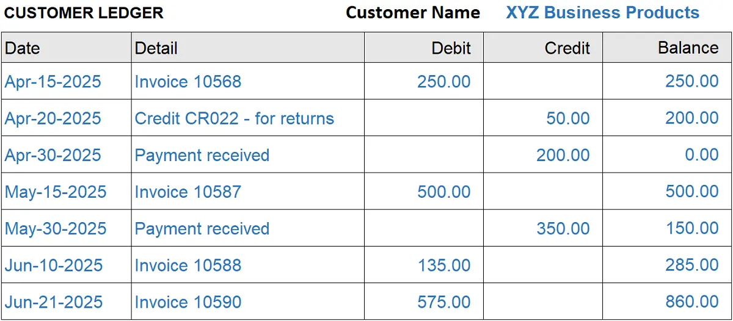Select the 350.00 credit amount
Image resolution: width=733 pixels, height=321 pixels.
click(x=563, y=228)
